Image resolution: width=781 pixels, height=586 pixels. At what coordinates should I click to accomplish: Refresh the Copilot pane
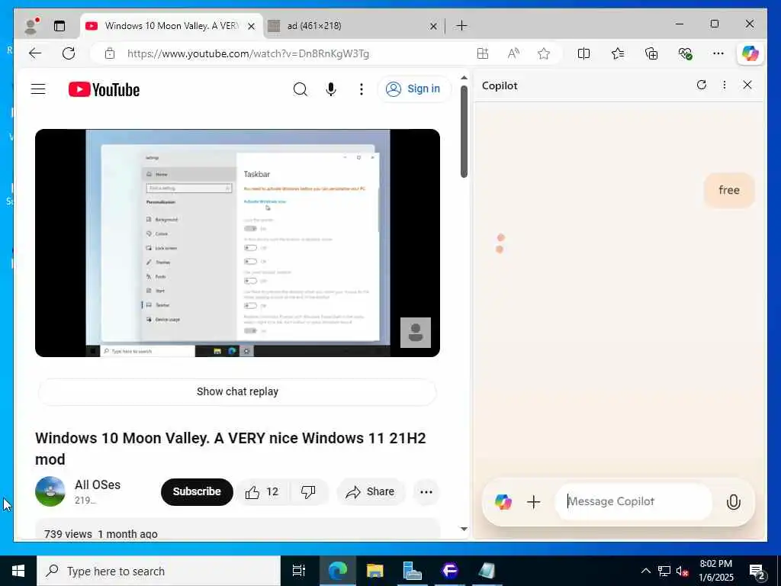[x=702, y=85]
